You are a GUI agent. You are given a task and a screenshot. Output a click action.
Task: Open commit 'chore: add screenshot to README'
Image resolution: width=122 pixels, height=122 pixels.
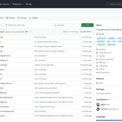click(47, 93)
